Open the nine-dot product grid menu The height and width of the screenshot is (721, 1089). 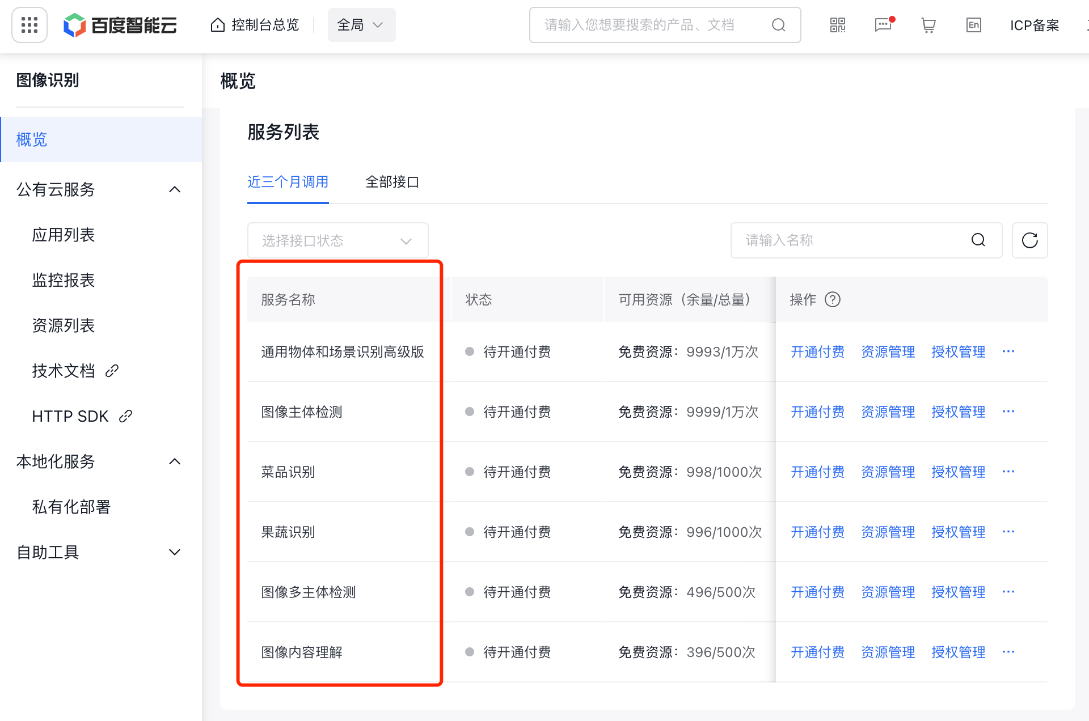point(29,25)
